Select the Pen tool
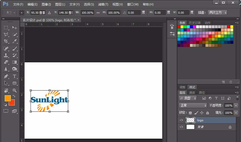Image resolution: width=241 pixels, height=142 pixels. (x=6, y=76)
